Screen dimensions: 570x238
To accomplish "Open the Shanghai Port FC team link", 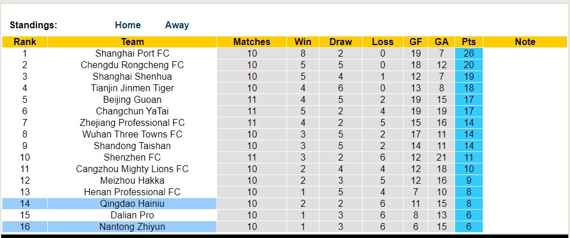I will (x=132, y=53).
